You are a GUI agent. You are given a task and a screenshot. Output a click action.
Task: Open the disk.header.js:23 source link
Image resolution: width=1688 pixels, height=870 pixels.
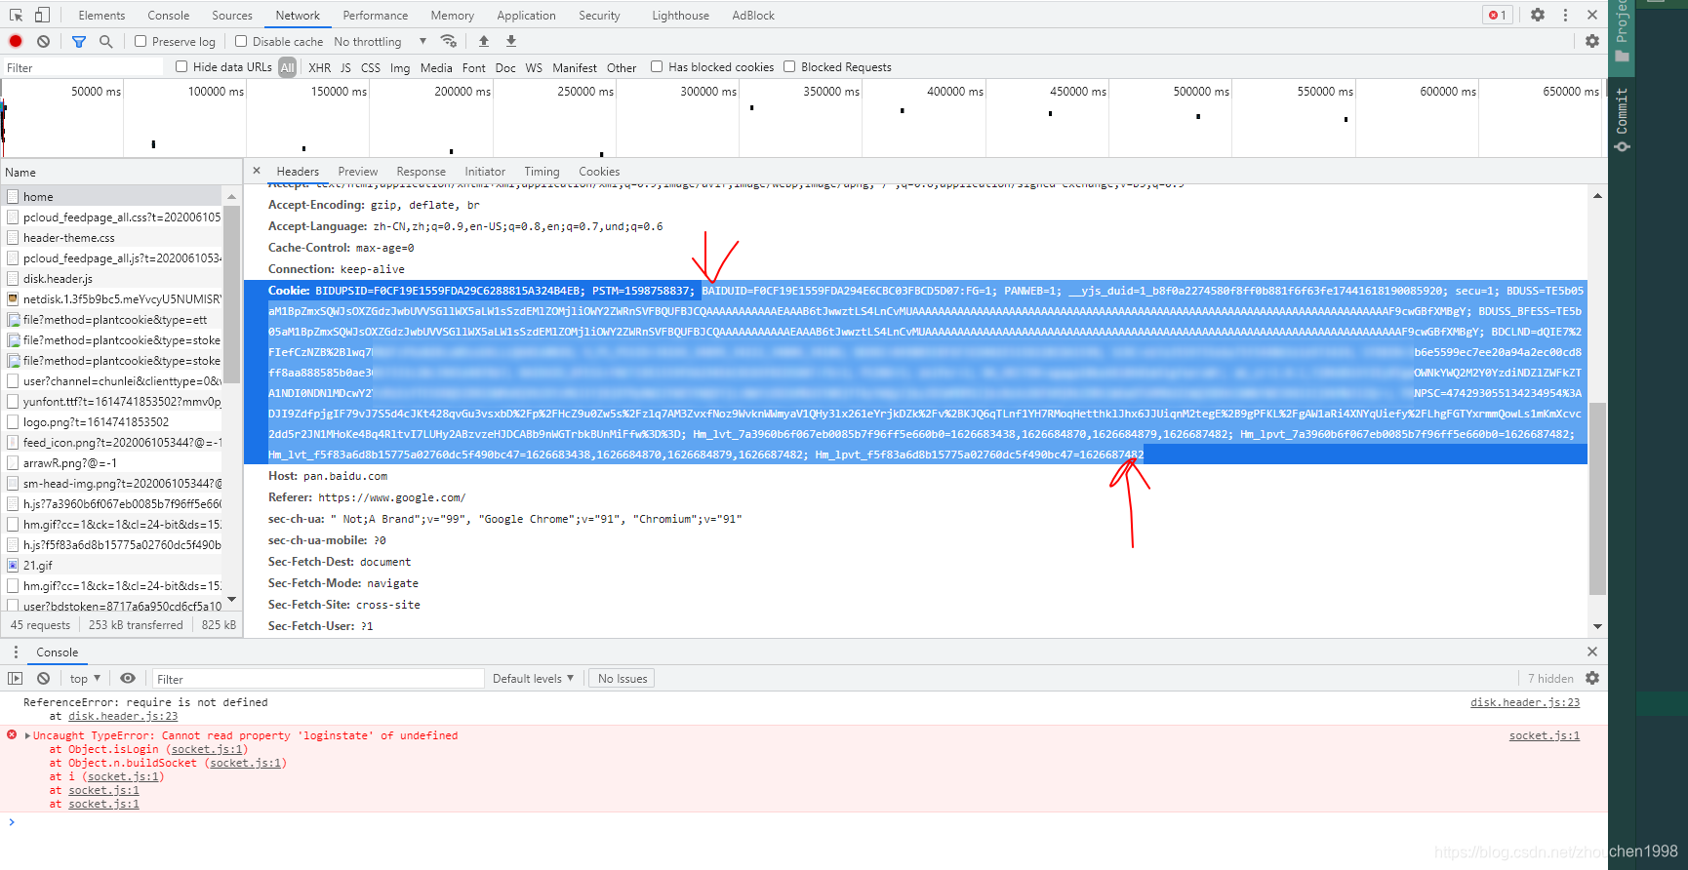tap(1525, 702)
